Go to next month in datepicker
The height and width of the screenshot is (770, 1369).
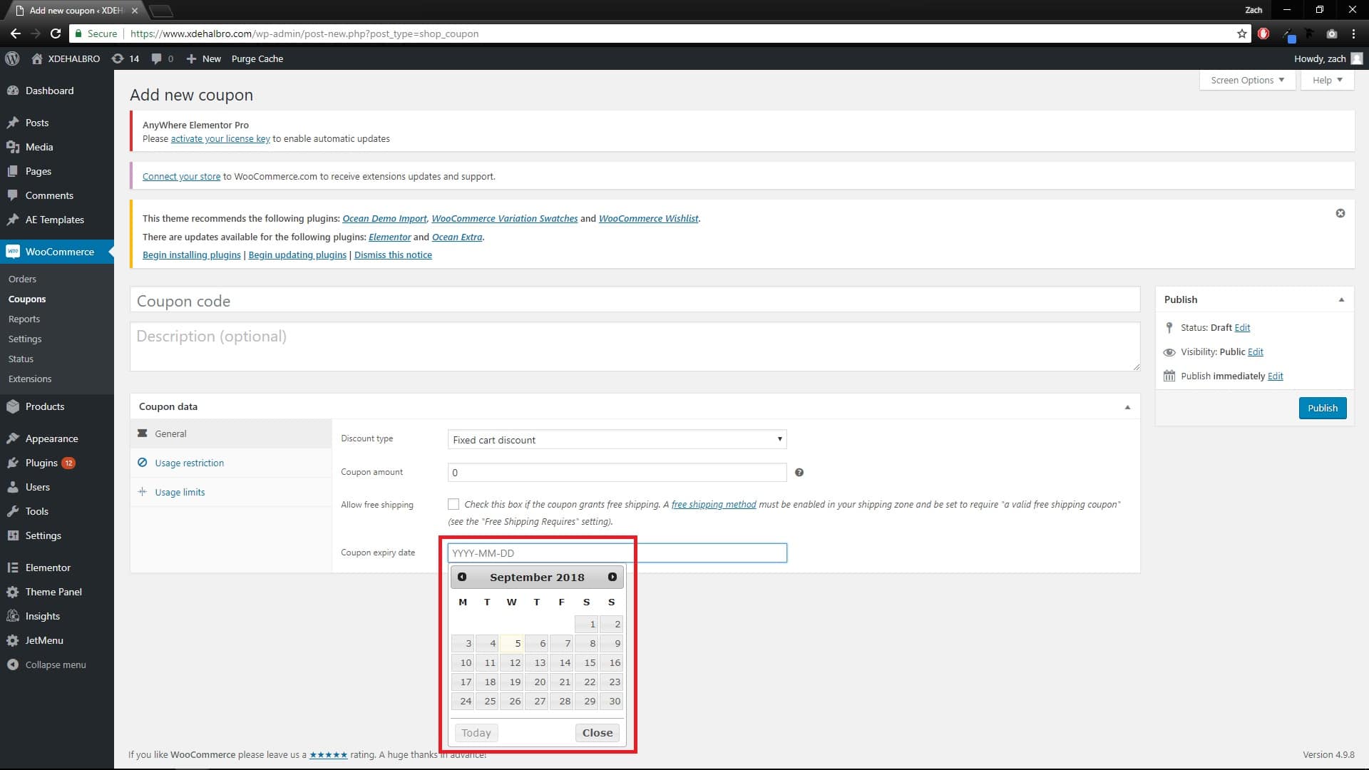pos(612,577)
